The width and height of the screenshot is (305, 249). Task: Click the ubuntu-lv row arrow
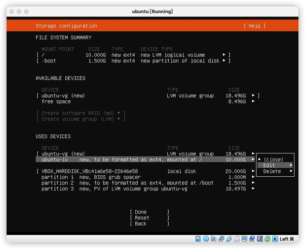[253, 159]
